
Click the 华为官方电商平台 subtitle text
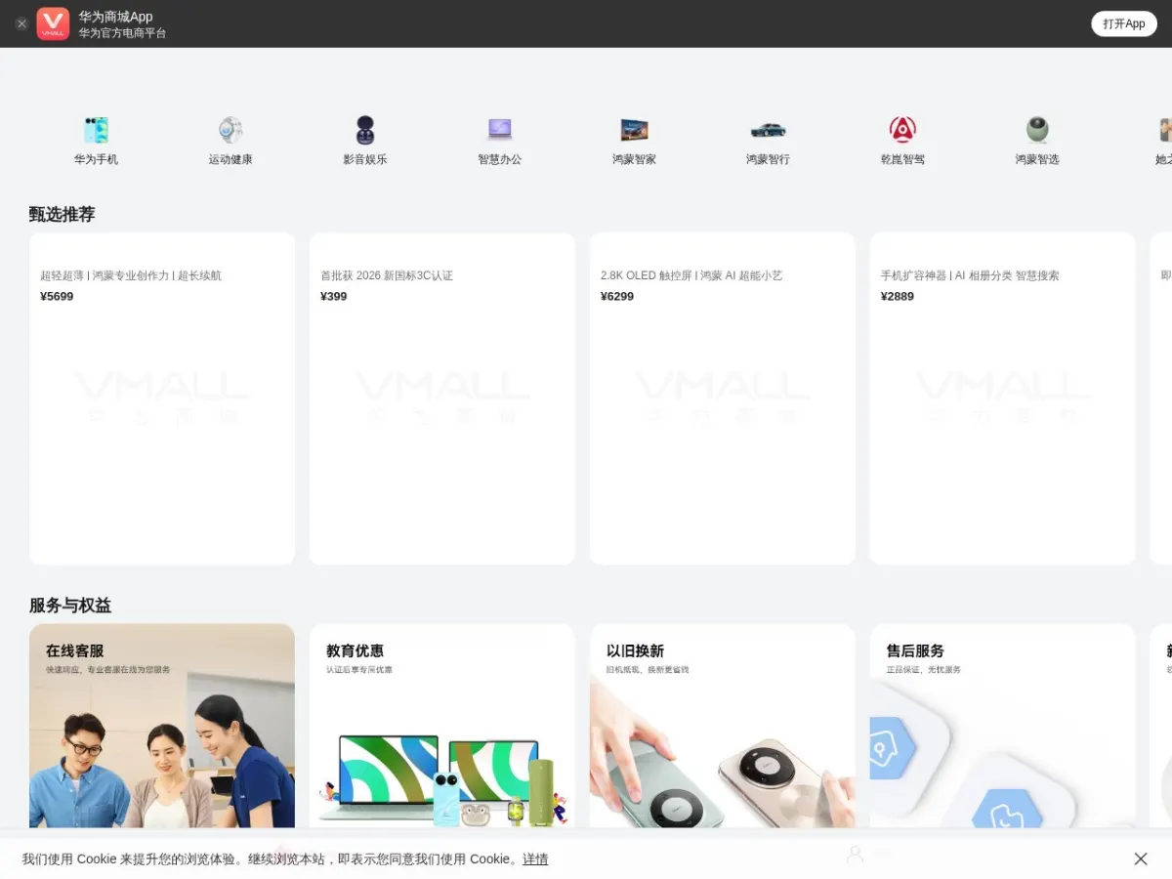(x=123, y=33)
